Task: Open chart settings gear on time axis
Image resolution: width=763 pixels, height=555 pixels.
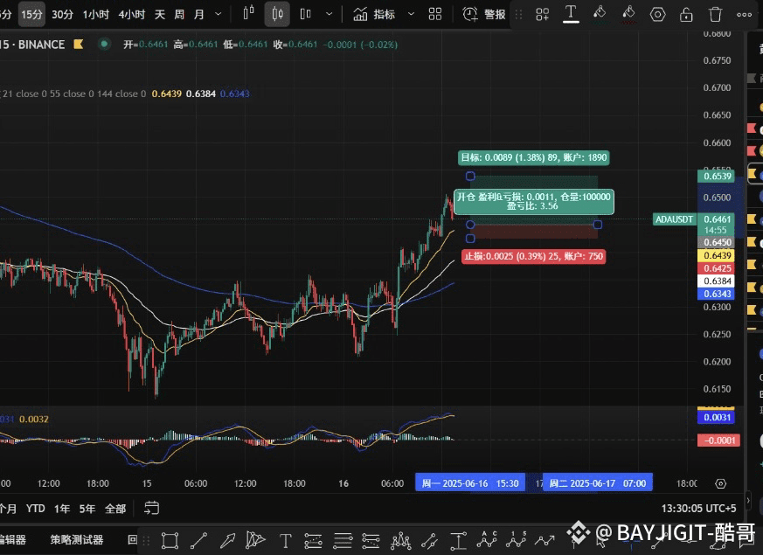Action: click(x=721, y=483)
